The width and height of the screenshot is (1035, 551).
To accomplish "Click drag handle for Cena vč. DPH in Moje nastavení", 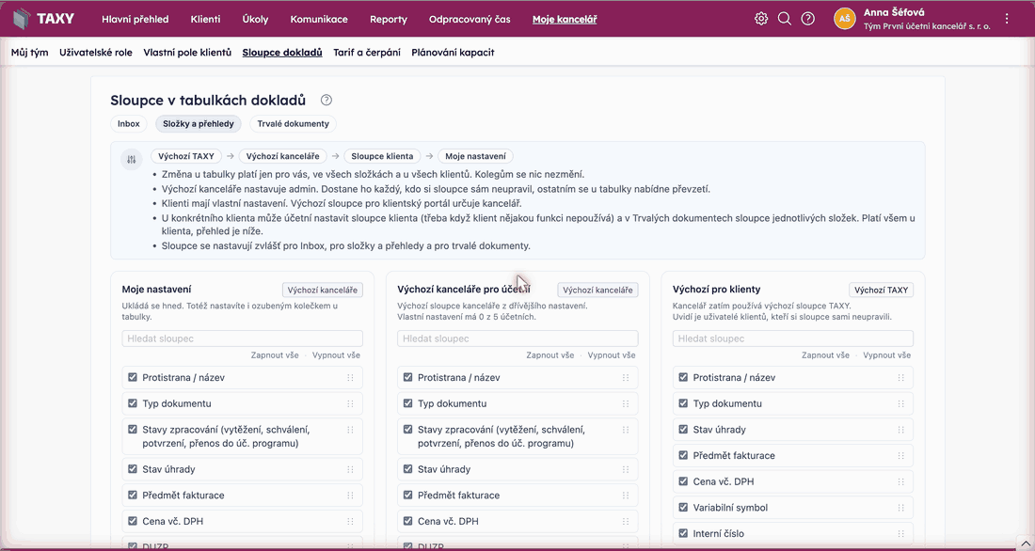I will pos(350,521).
